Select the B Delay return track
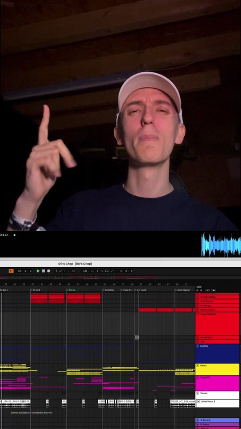Image resolution: width=241 pixels, height=429 pixels. click(217, 424)
